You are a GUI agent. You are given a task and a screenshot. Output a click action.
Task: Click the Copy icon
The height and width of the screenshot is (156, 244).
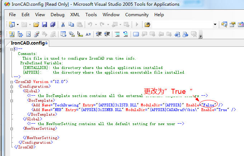[x=71, y=24]
